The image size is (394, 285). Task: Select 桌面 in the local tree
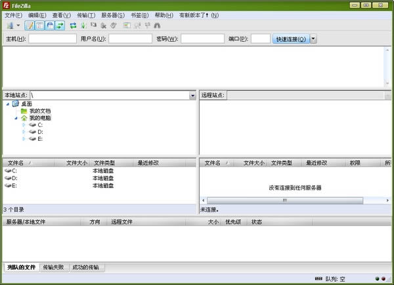tap(26, 104)
